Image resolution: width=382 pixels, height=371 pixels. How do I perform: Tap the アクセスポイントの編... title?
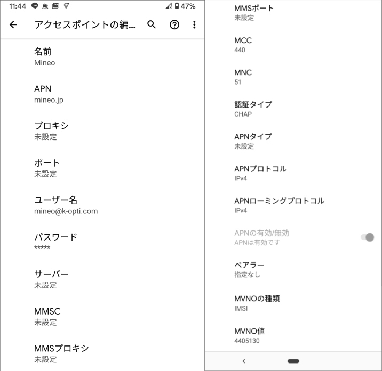(x=85, y=24)
